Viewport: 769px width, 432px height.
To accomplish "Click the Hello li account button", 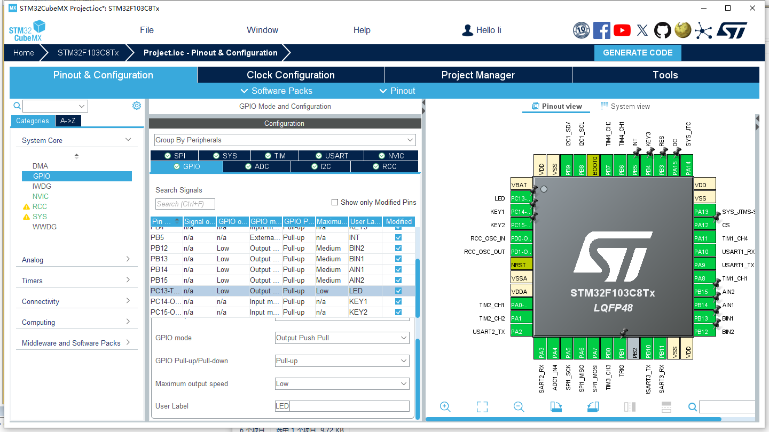I will tap(482, 30).
